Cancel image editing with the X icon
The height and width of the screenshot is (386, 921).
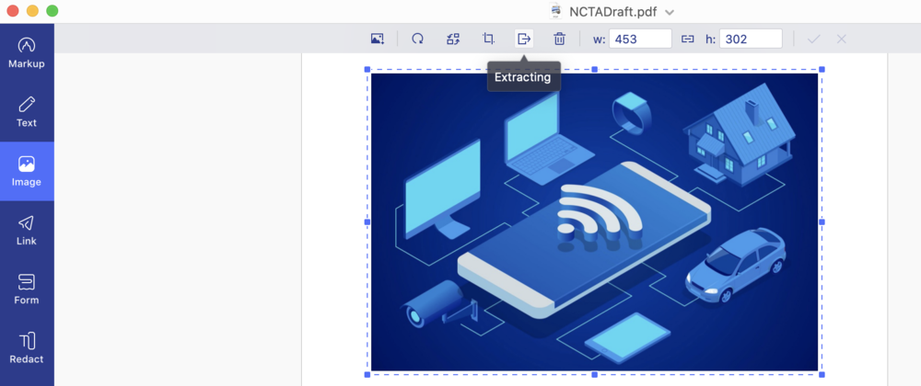[x=841, y=39]
